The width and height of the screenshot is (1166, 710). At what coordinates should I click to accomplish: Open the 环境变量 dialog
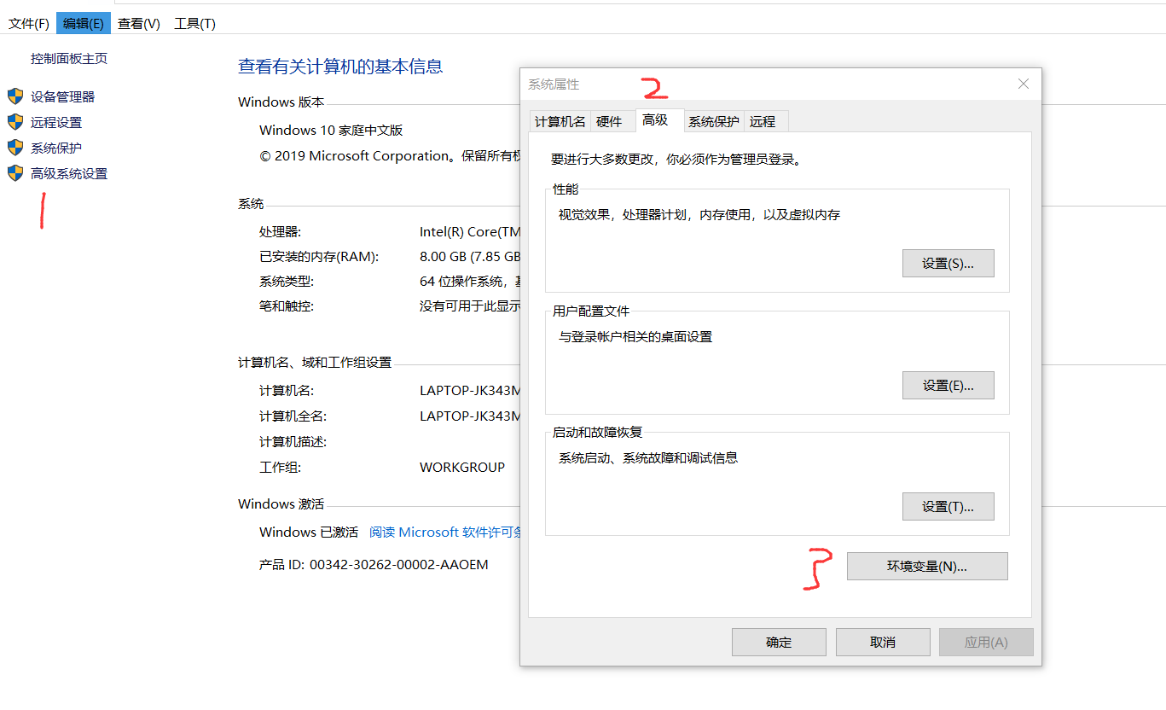click(926, 566)
